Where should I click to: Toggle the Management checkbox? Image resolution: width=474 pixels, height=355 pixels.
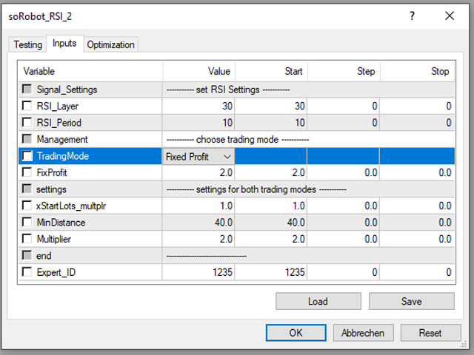tap(27, 139)
